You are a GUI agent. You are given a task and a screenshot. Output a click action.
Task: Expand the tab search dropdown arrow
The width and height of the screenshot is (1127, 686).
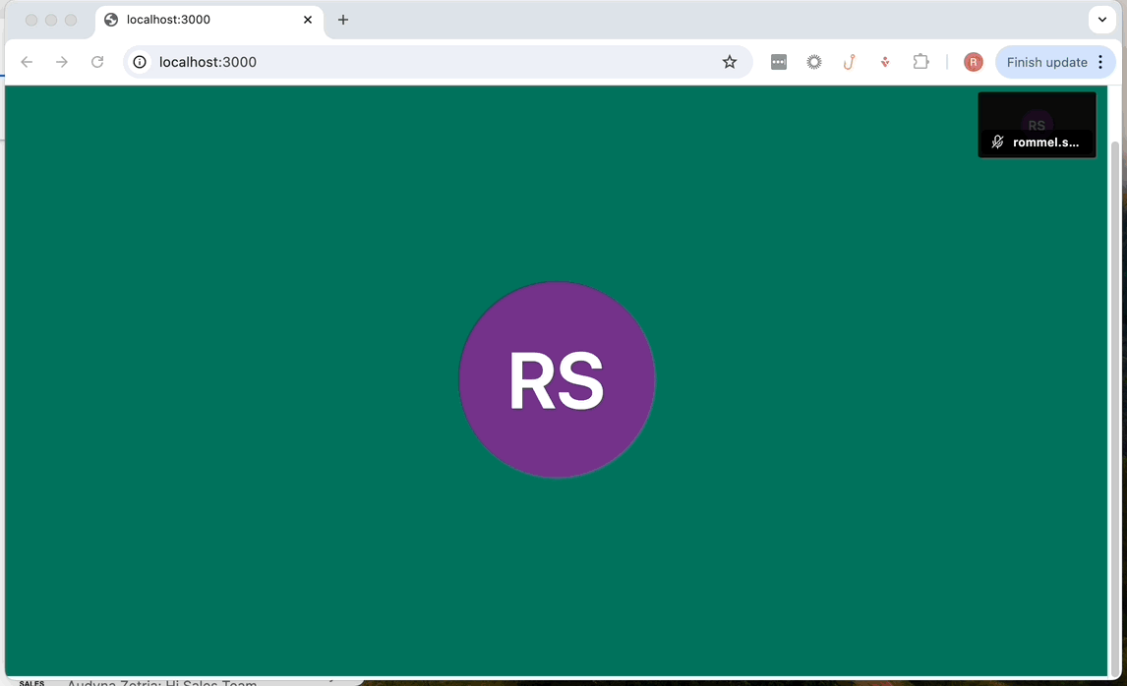[1101, 20]
